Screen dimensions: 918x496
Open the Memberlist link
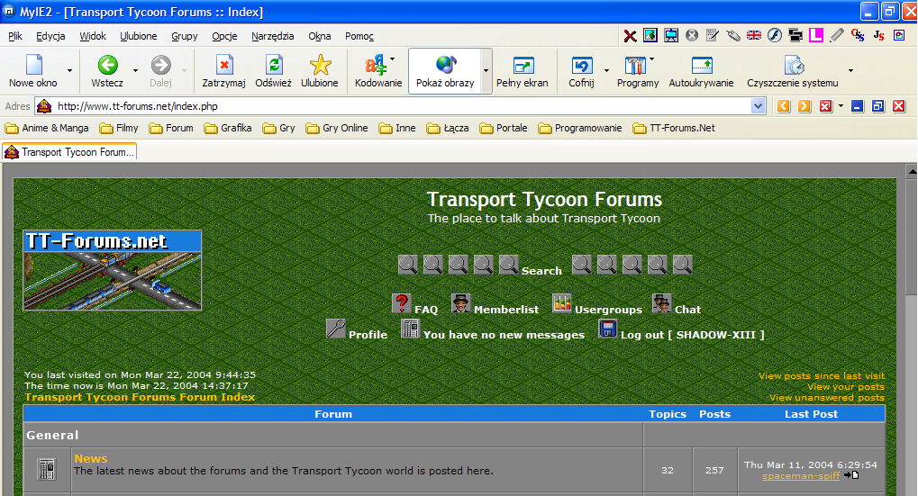point(505,310)
